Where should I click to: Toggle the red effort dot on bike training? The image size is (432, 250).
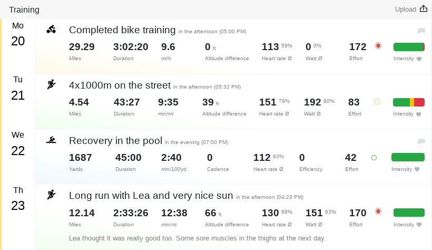pos(378,46)
